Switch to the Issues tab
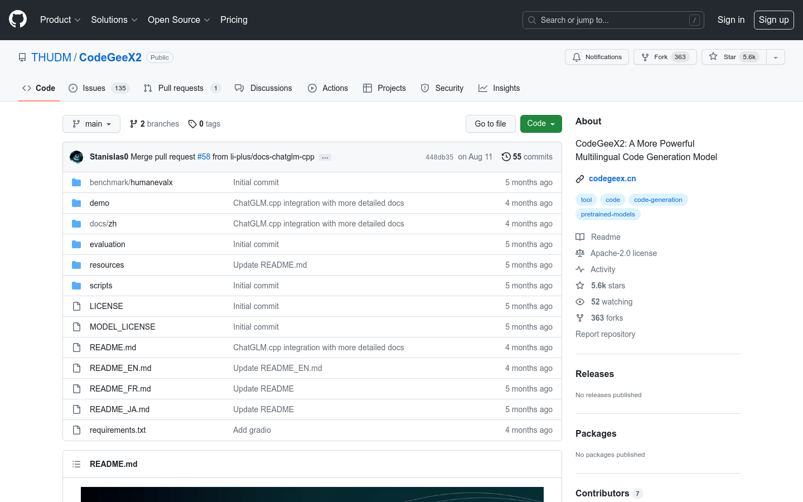Screen dimensions: 803x502 coord(94,88)
